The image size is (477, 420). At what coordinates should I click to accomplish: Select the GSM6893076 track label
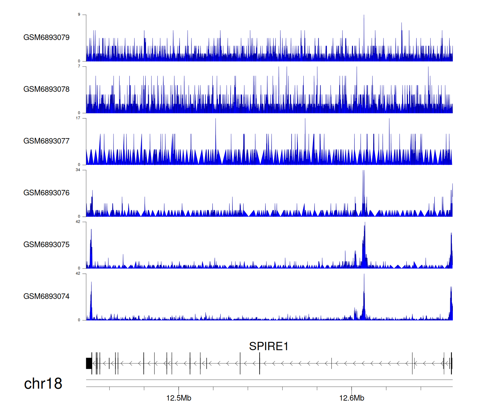point(46,193)
